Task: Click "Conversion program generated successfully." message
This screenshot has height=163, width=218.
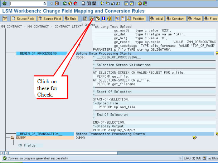Action: 38,158
